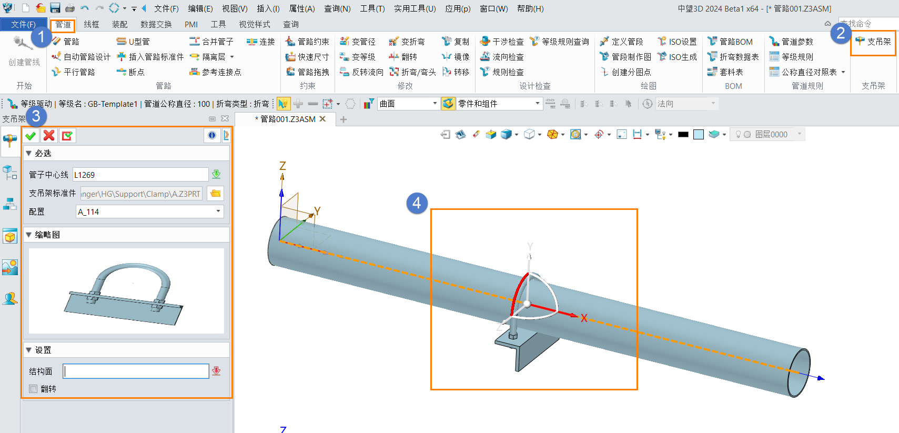Expand 公称直径对照表 dropdown arrow
Viewport: 899px width, 433px height.
[843, 72]
